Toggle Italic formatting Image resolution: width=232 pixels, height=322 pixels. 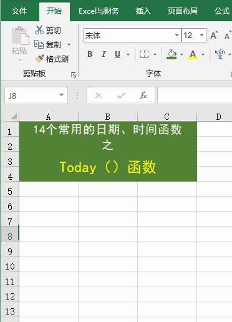[x=104, y=54]
